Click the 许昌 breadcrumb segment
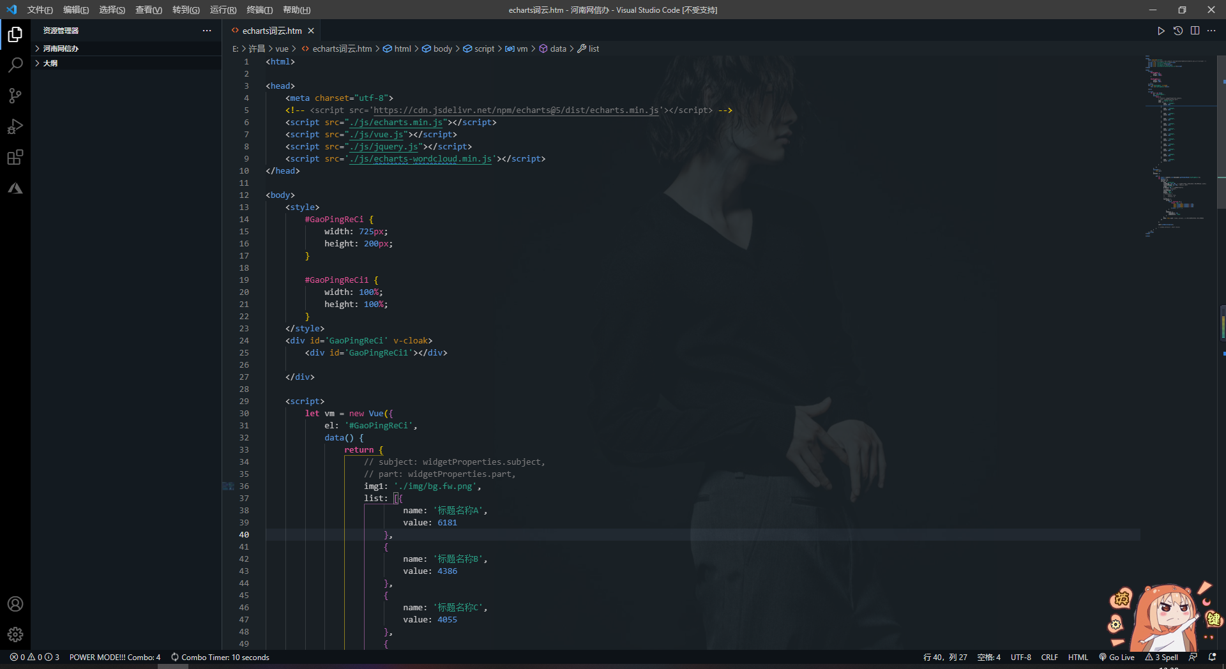The image size is (1226, 669). (x=256, y=49)
